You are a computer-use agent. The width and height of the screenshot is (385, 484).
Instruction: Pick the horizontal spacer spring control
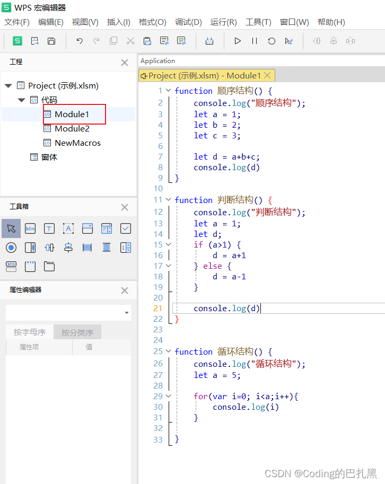tap(87, 248)
